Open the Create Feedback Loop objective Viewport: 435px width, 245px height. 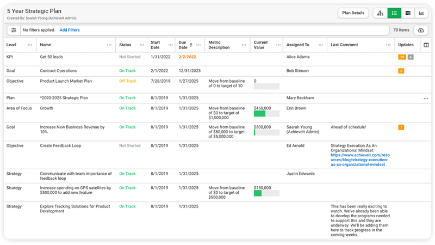pos(60,145)
